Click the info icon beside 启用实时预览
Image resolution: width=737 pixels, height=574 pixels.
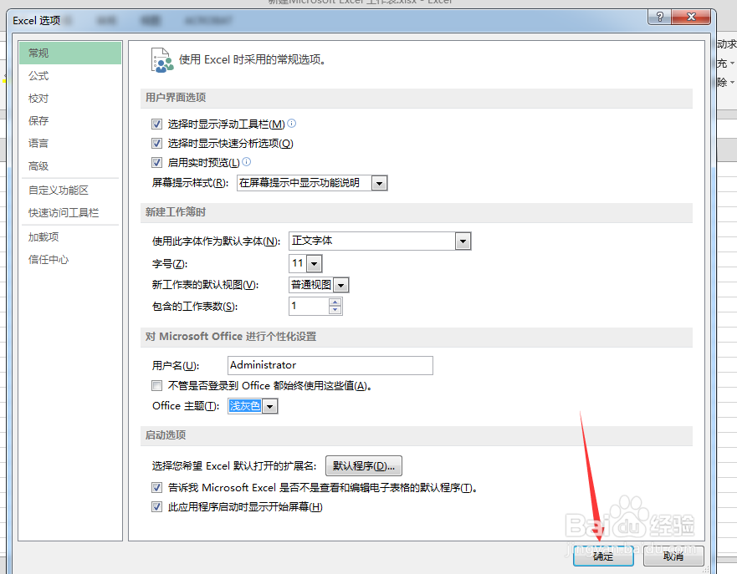coord(246,162)
